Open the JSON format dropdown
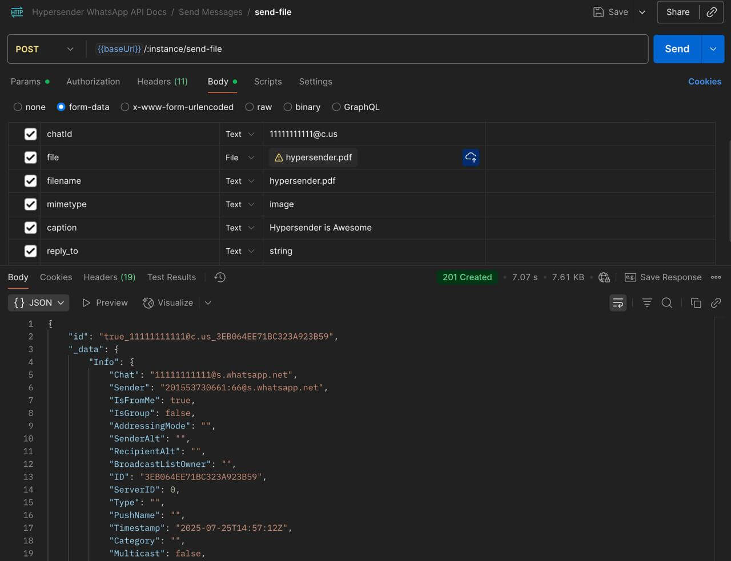This screenshot has height=561, width=731. [39, 303]
